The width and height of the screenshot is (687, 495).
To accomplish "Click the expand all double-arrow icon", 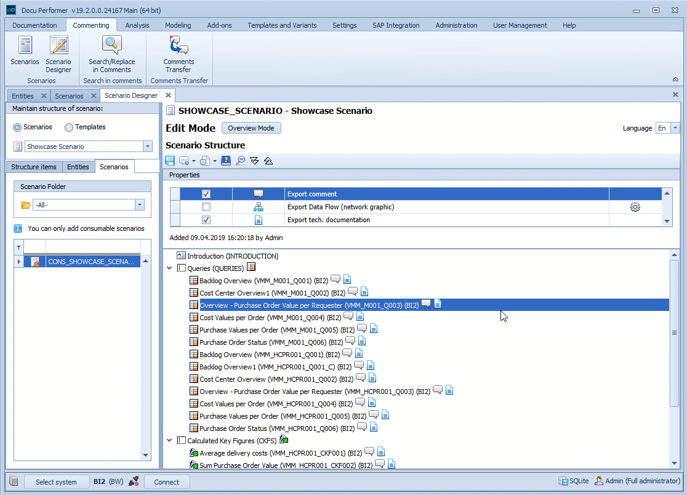I will 254,161.
